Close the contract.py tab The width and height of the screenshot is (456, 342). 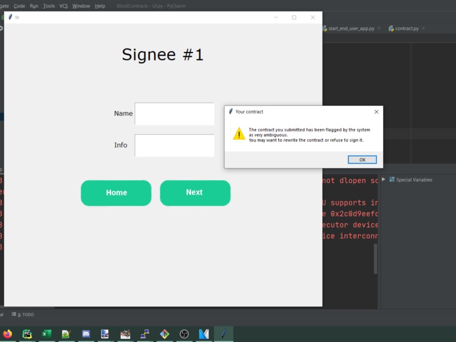click(423, 28)
